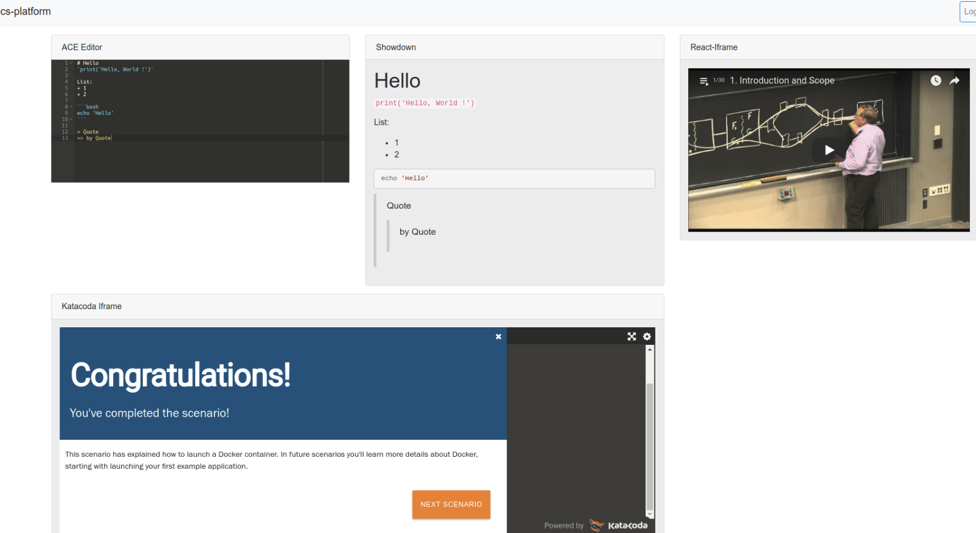Click 'You've completed the scenario!' text
Screen dimensions: 976x533
[x=150, y=413]
